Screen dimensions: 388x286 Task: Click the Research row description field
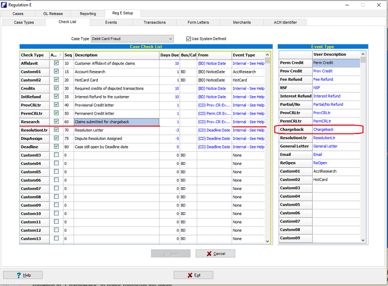point(116,122)
